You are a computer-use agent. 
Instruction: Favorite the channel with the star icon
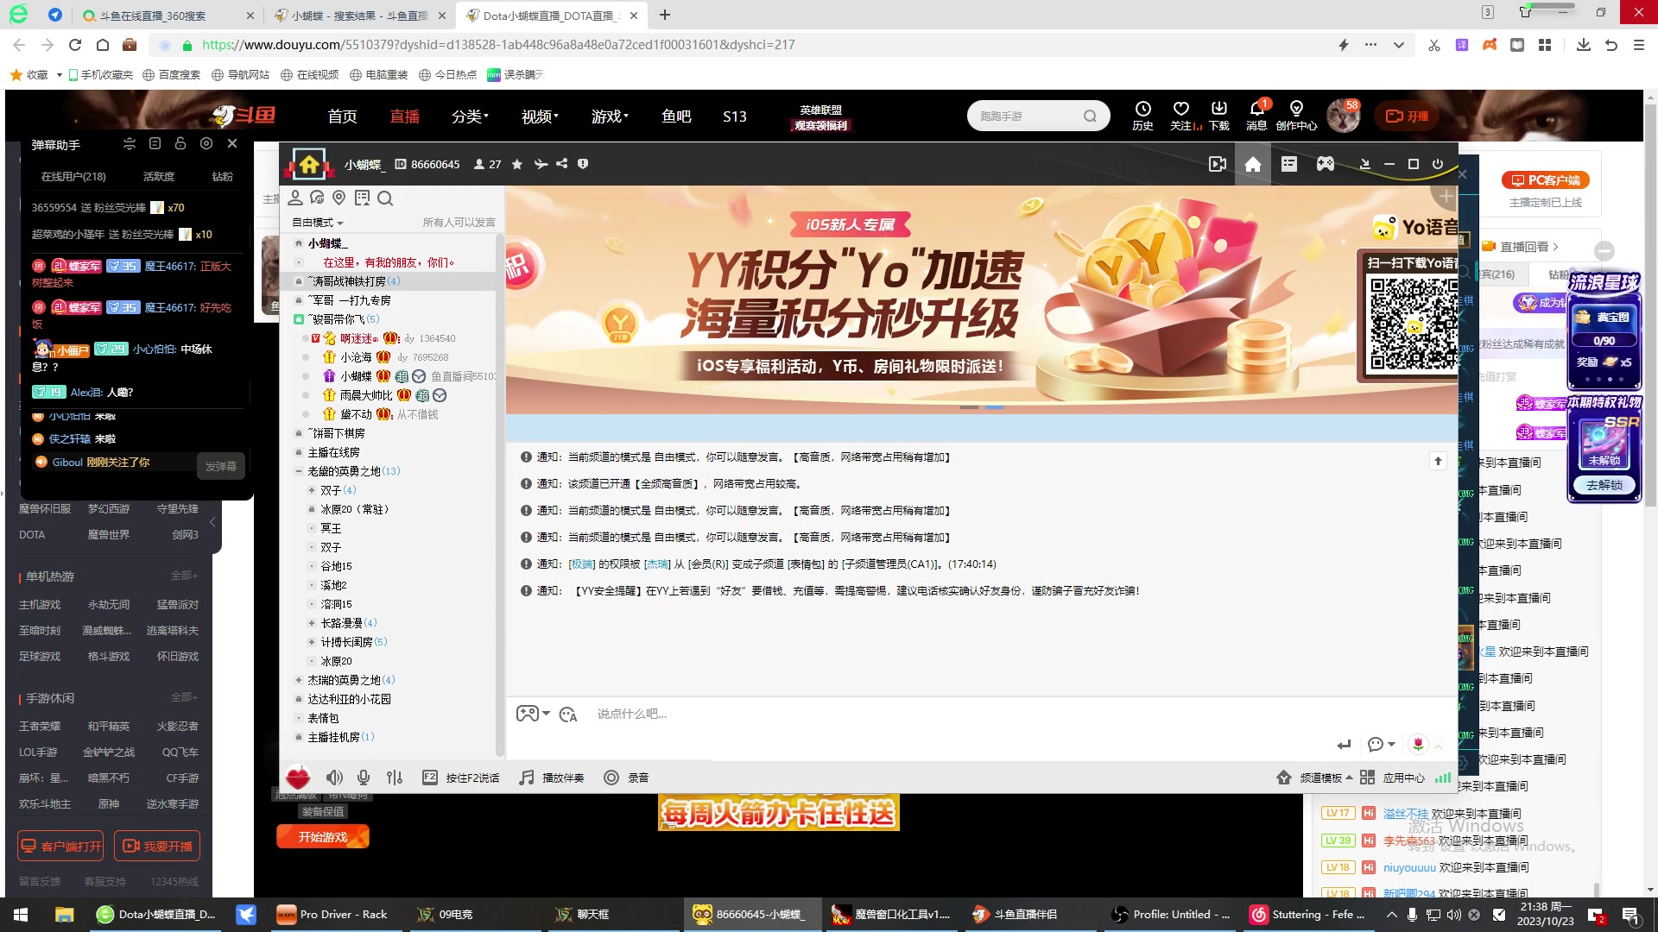click(517, 164)
